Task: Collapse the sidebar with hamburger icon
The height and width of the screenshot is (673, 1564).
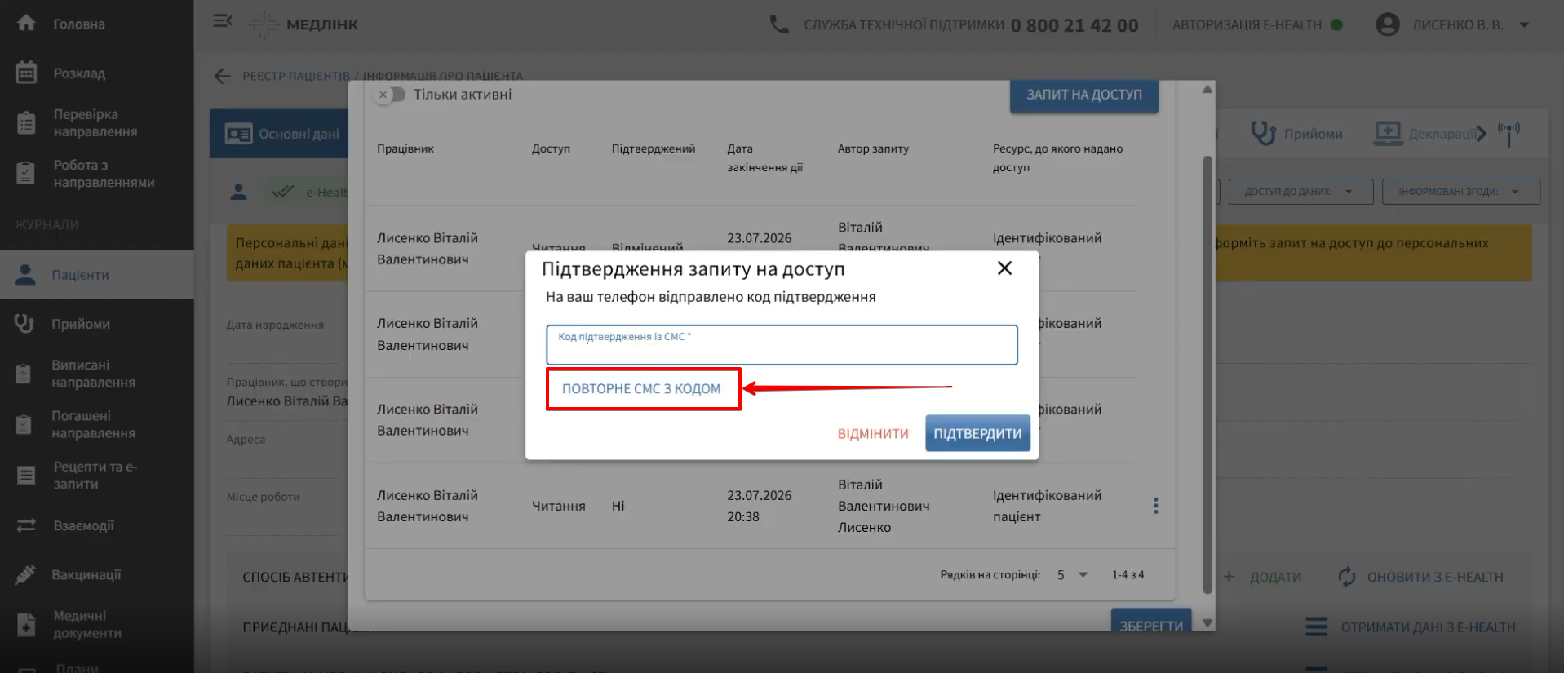Action: pos(223,21)
